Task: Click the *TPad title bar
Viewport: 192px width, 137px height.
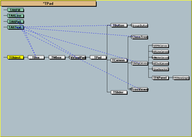Action: [x=48, y=4]
